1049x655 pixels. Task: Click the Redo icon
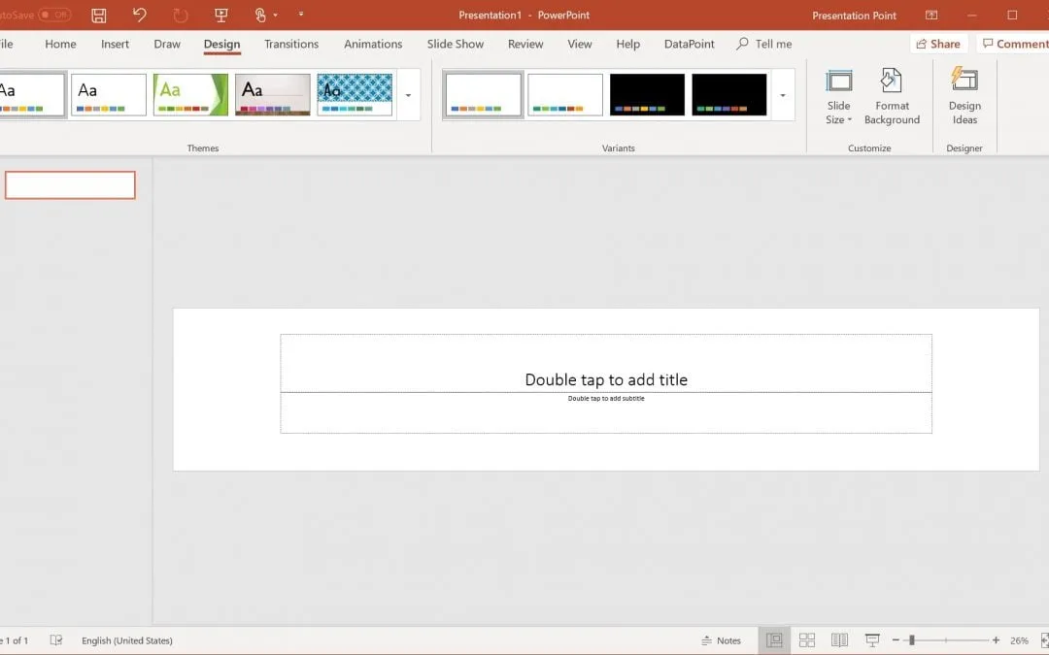click(x=180, y=15)
